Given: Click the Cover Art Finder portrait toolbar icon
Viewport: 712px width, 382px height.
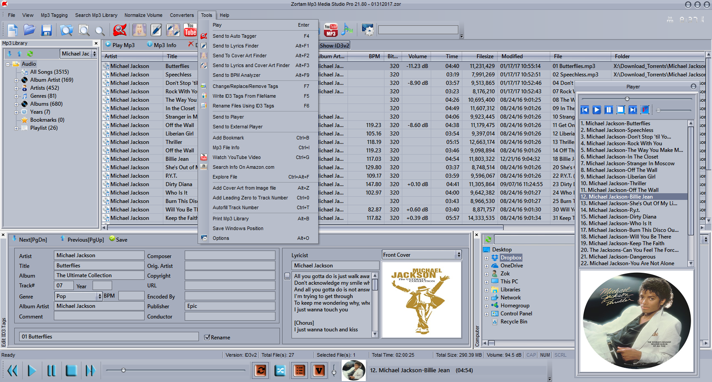Looking at the screenshot, I should (x=139, y=30).
